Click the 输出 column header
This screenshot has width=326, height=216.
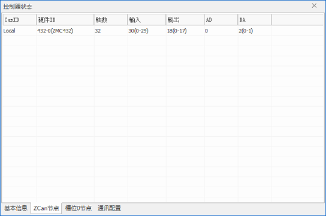(185, 20)
